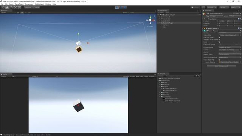The image size is (242, 136).
Task: Select VideoSystem in Hierarchy
Action: click(x=166, y=21)
